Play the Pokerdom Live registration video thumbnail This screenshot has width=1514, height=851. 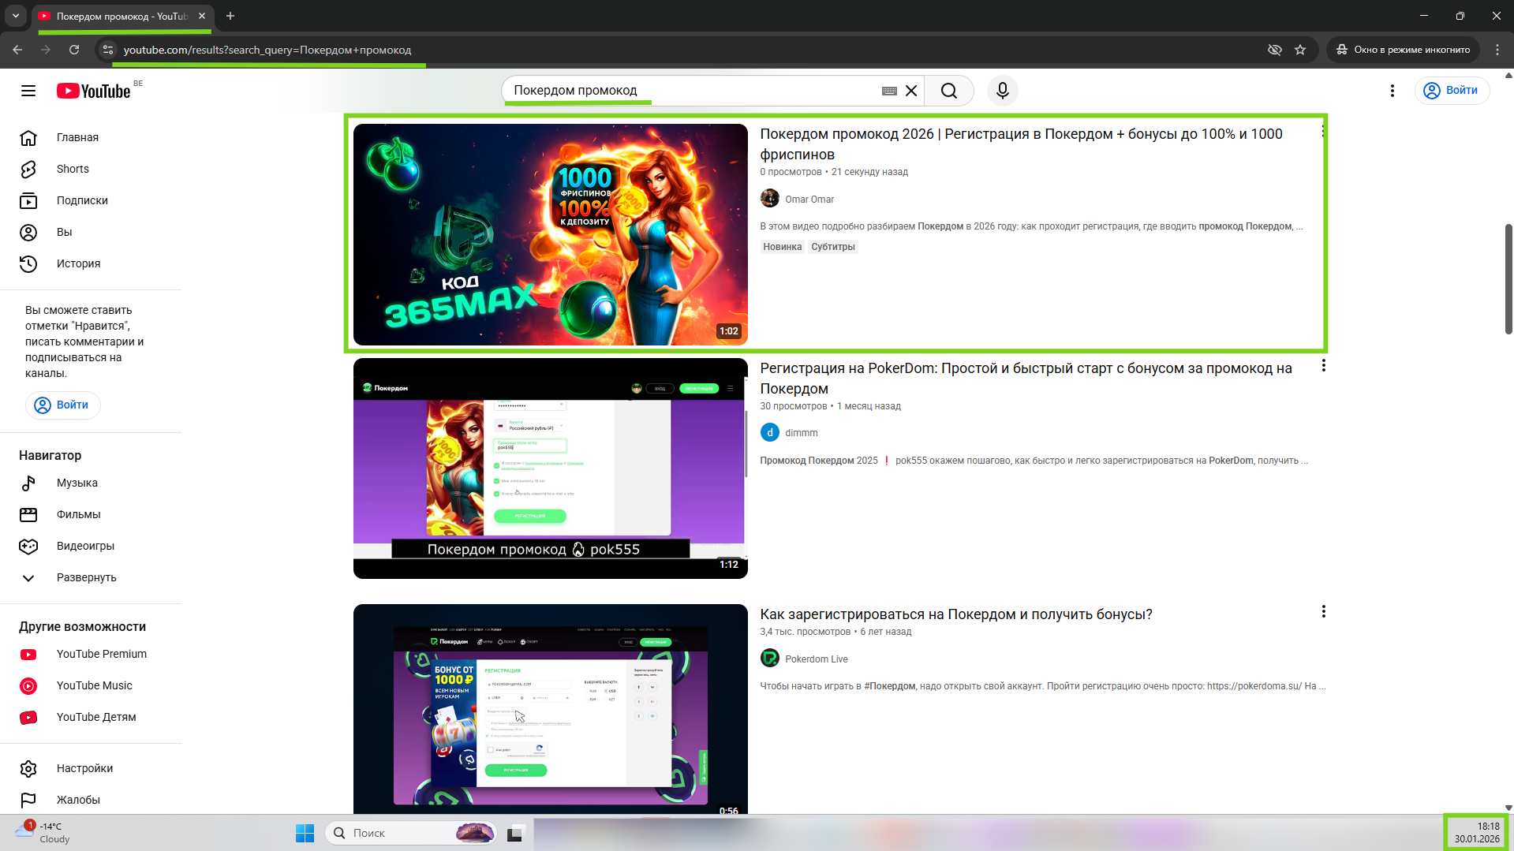pyautogui.click(x=550, y=709)
